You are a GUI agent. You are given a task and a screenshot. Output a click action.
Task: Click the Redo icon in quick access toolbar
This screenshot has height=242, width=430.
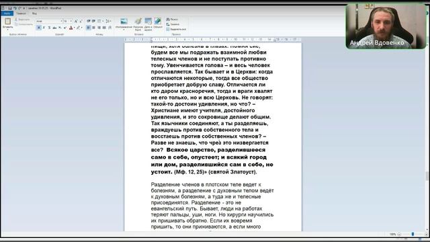pyautogui.click(x=19, y=8)
